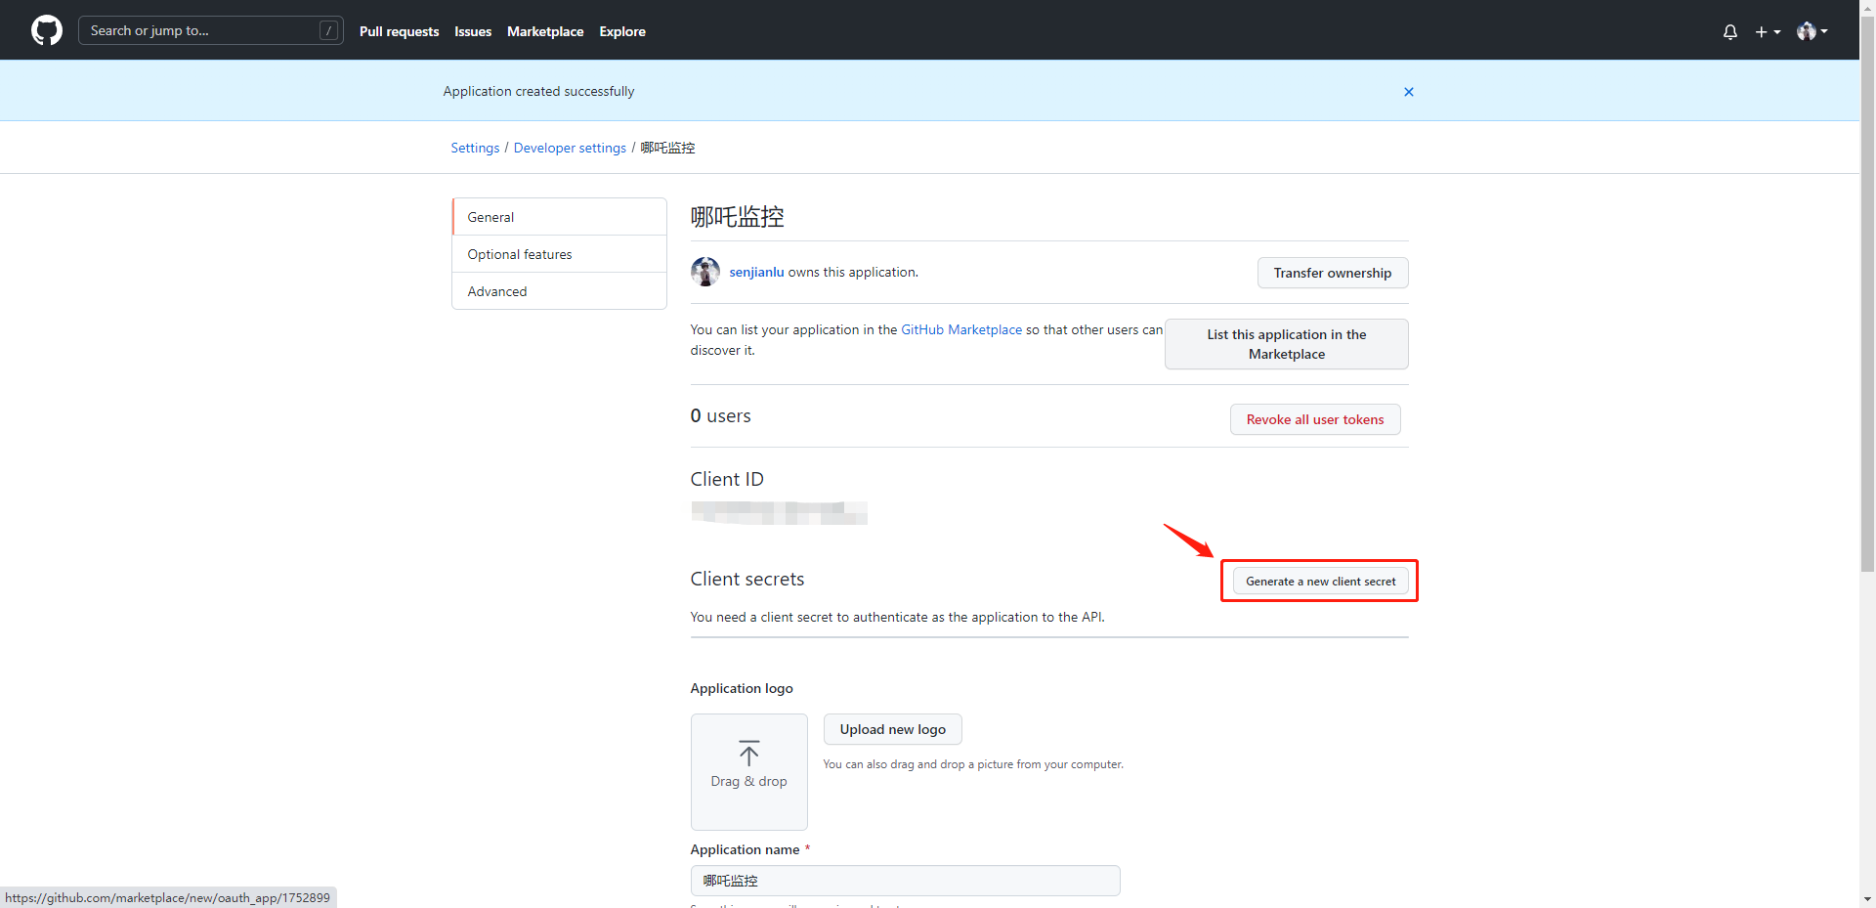
Task: Click the "Client ID" heading
Action: (727, 479)
